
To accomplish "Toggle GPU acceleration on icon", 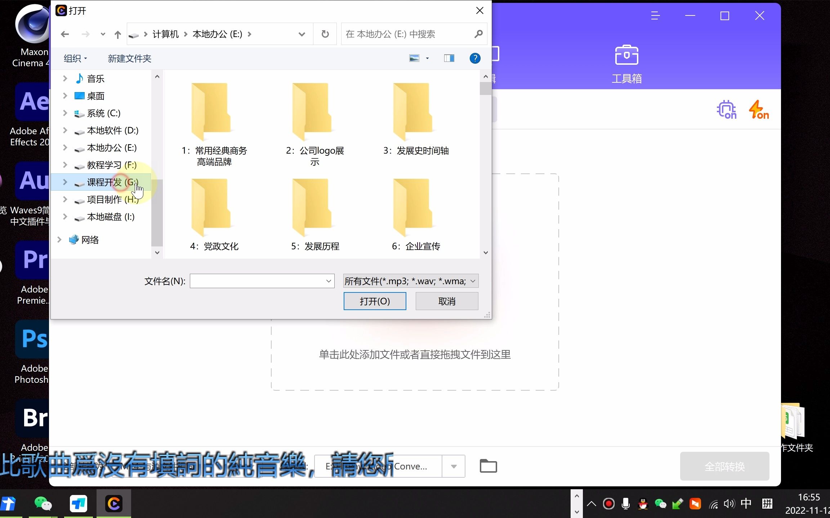I will pos(726,110).
